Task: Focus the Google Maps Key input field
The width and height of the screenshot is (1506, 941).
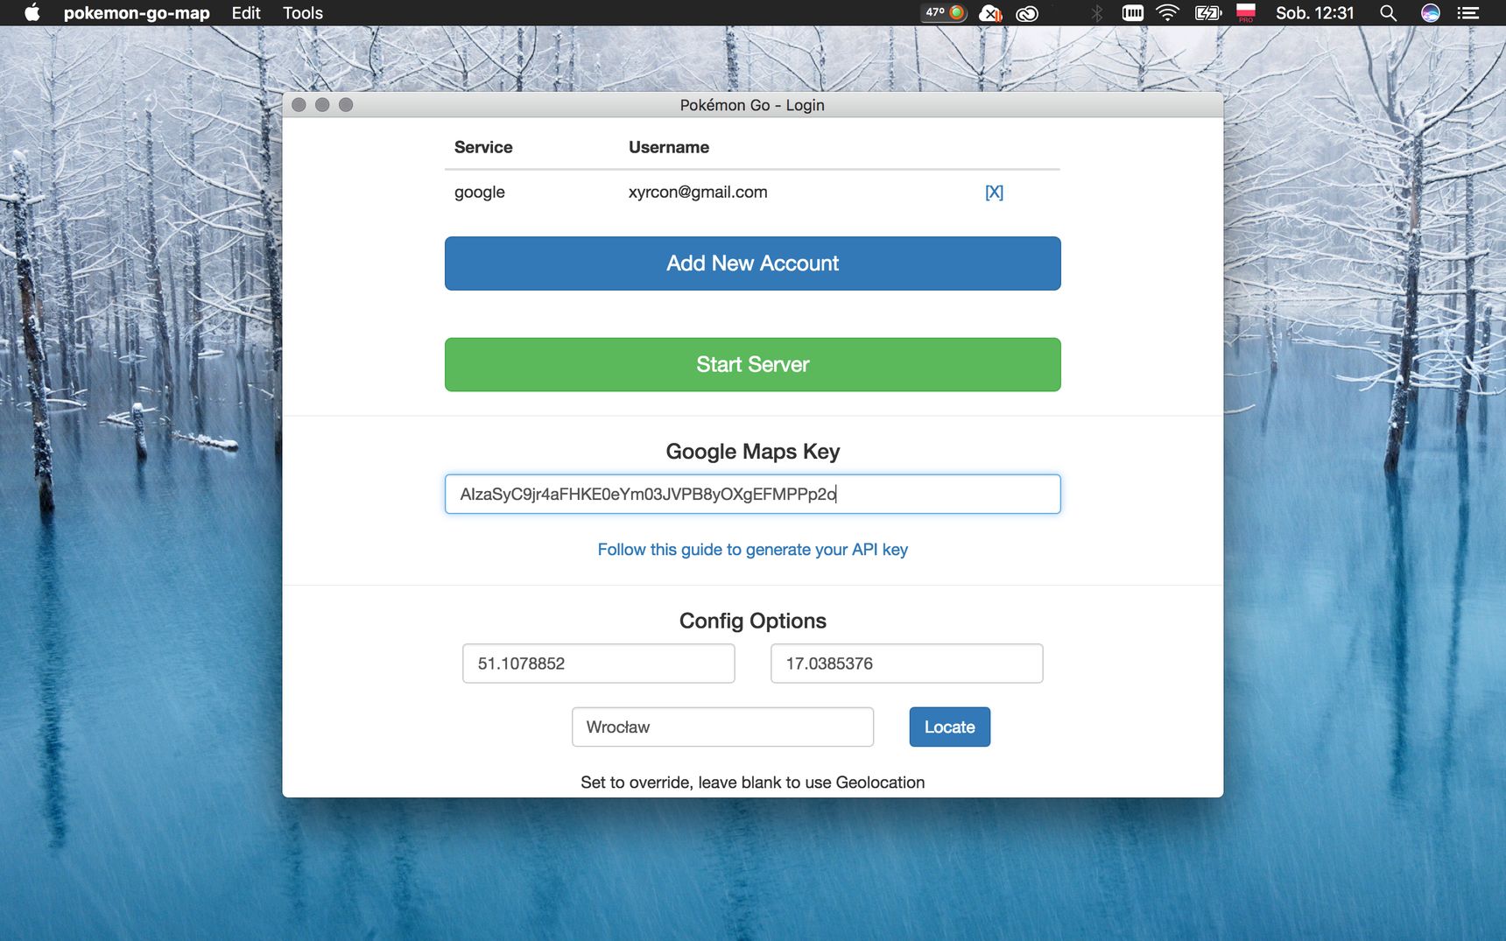Action: (x=752, y=494)
